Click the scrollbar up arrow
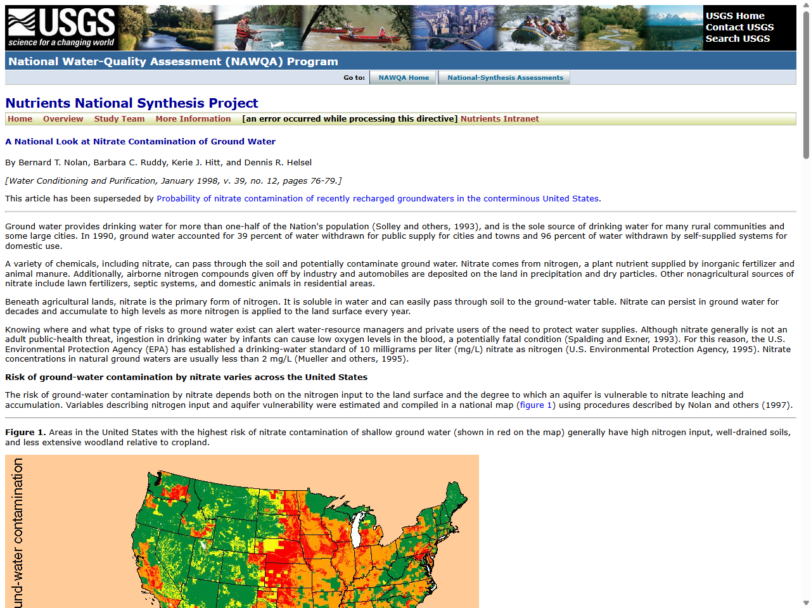Image resolution: width=811 pixels, height=608 pixels. point(805,5)
